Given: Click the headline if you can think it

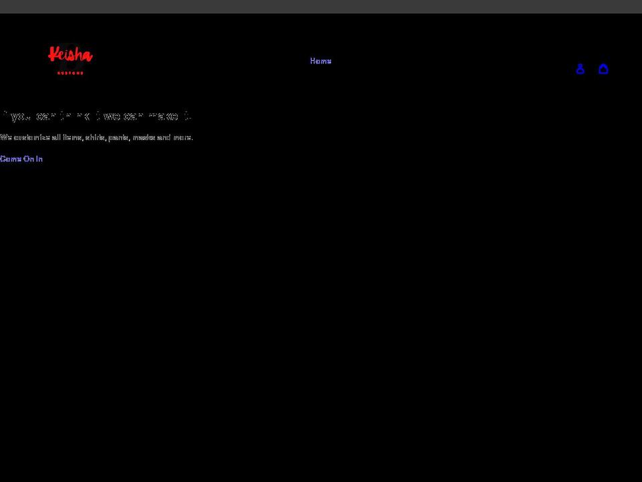Looking at the screenshot, I should (x=96, y=116).
